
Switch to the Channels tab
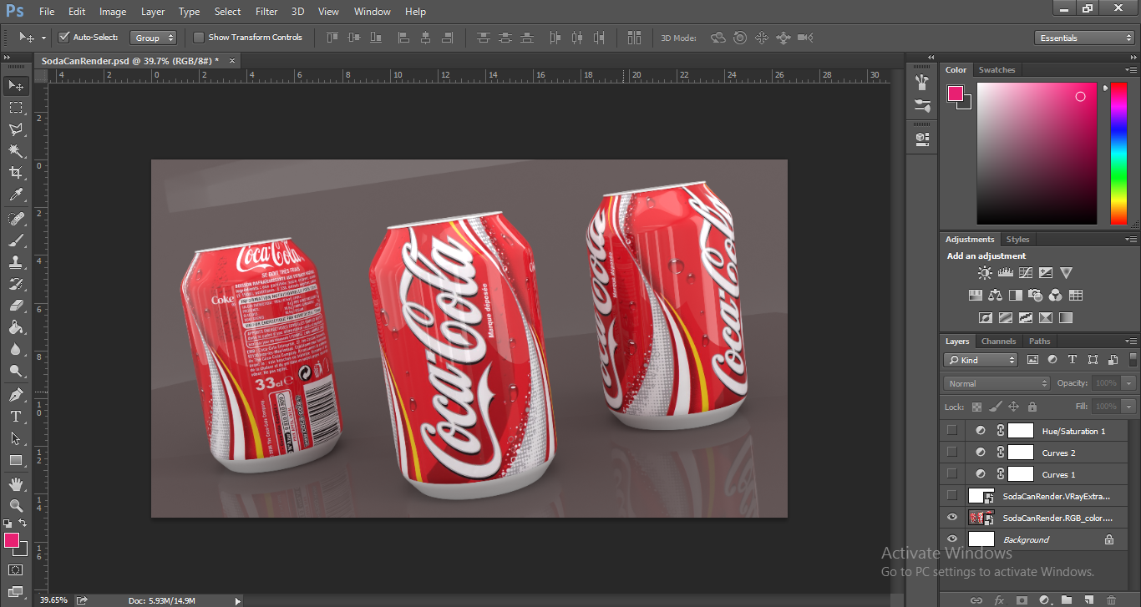pos(998,341)
